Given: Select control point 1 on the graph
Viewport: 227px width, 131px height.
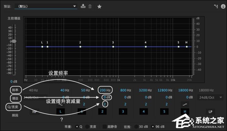Looking at the screenshot, I should click(x=48, y=47).
